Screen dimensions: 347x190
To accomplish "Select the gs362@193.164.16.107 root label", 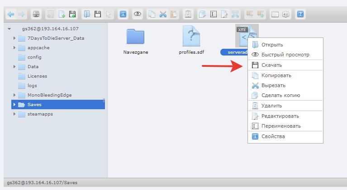I will click(x=50, y=29).
